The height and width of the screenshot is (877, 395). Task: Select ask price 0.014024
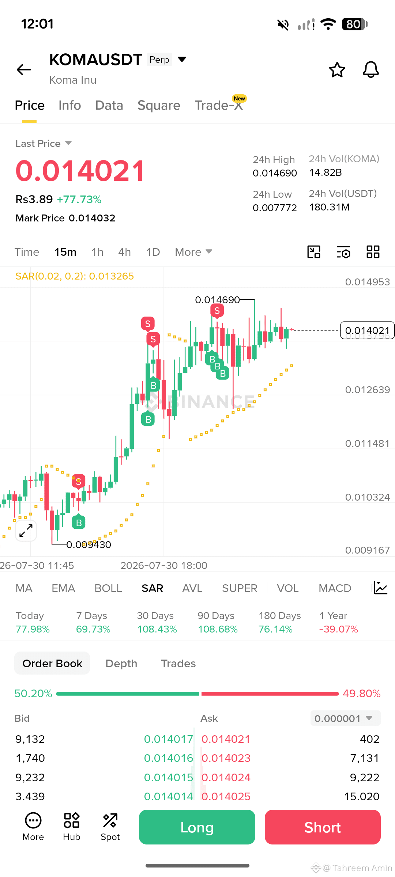226,777
